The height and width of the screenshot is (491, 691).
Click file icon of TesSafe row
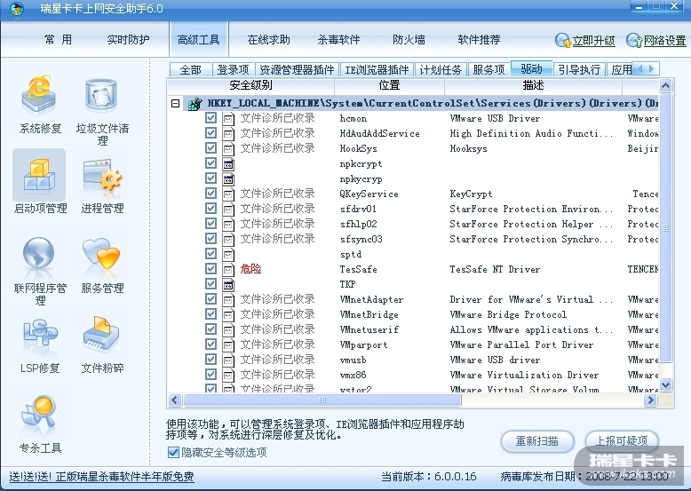coord(228,269)
